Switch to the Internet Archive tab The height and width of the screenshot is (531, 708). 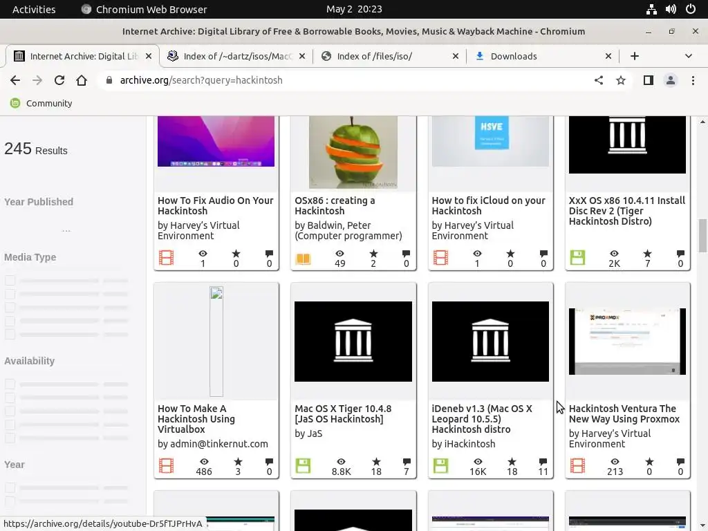pos(82,56)
